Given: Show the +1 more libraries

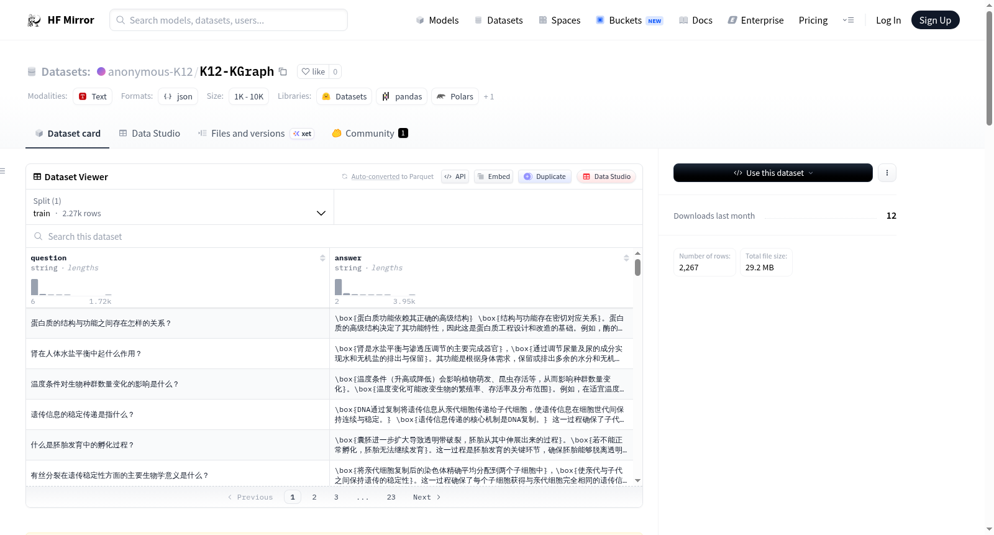Looking at the screenshot, I should click(x=489, y=96).
